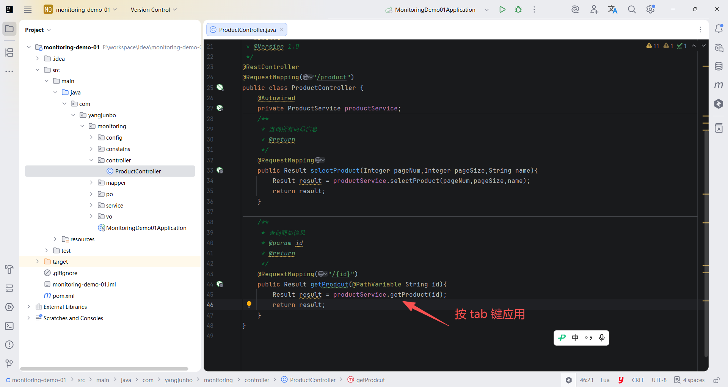
Task: Open the Problems tool window icon
Action: [9, 345]
